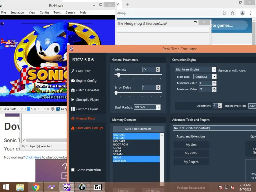Decrease Maximum Value with the down arrow

click(x=214, y=90)
